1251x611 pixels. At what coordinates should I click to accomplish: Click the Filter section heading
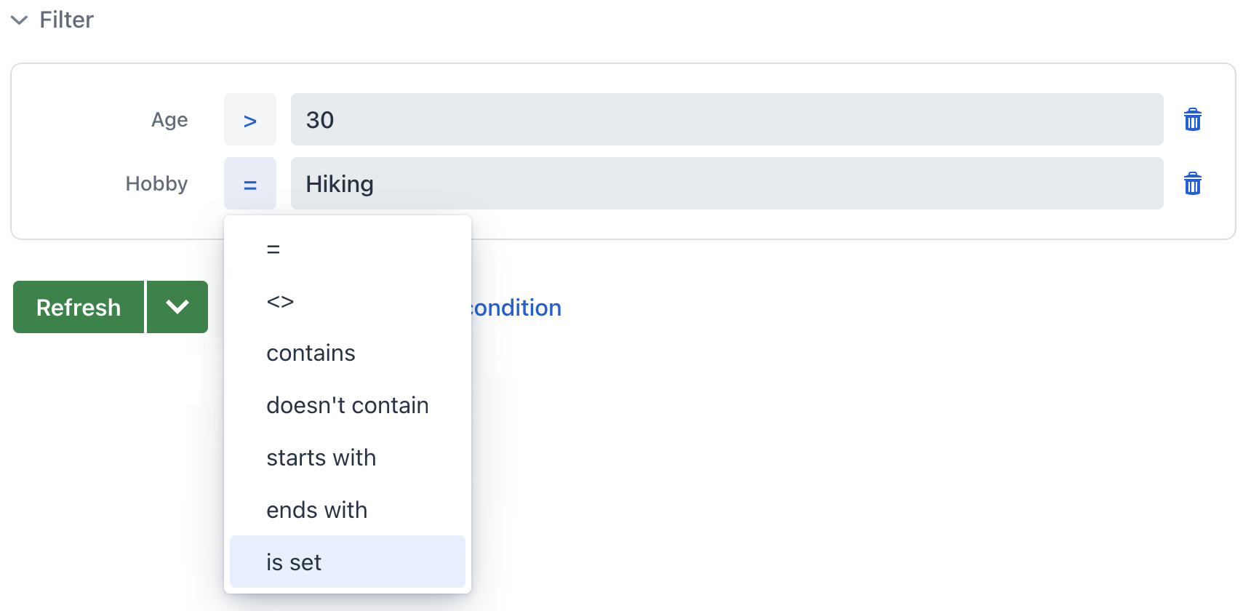66,20
